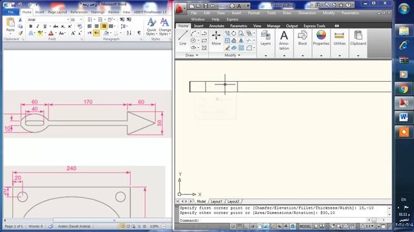Click the Windows Start orb
This screenshot has width=414, height=232.
(404, 9)
